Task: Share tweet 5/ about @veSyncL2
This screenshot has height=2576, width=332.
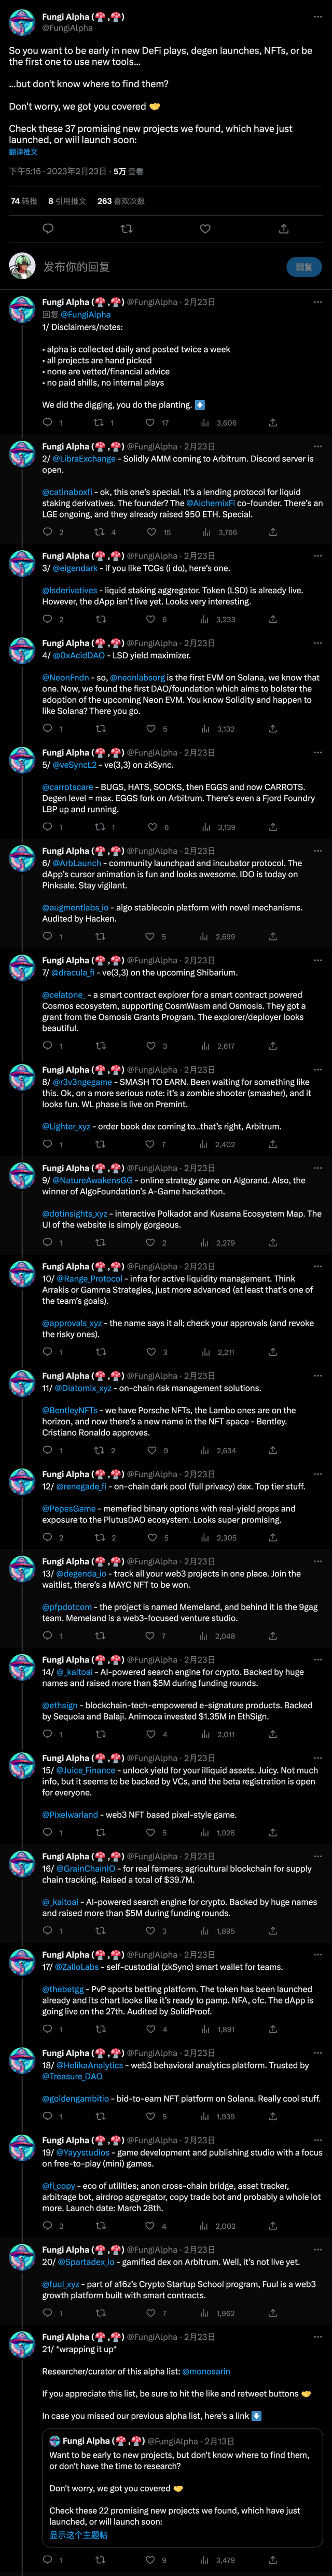Action: tap(273, 827)
